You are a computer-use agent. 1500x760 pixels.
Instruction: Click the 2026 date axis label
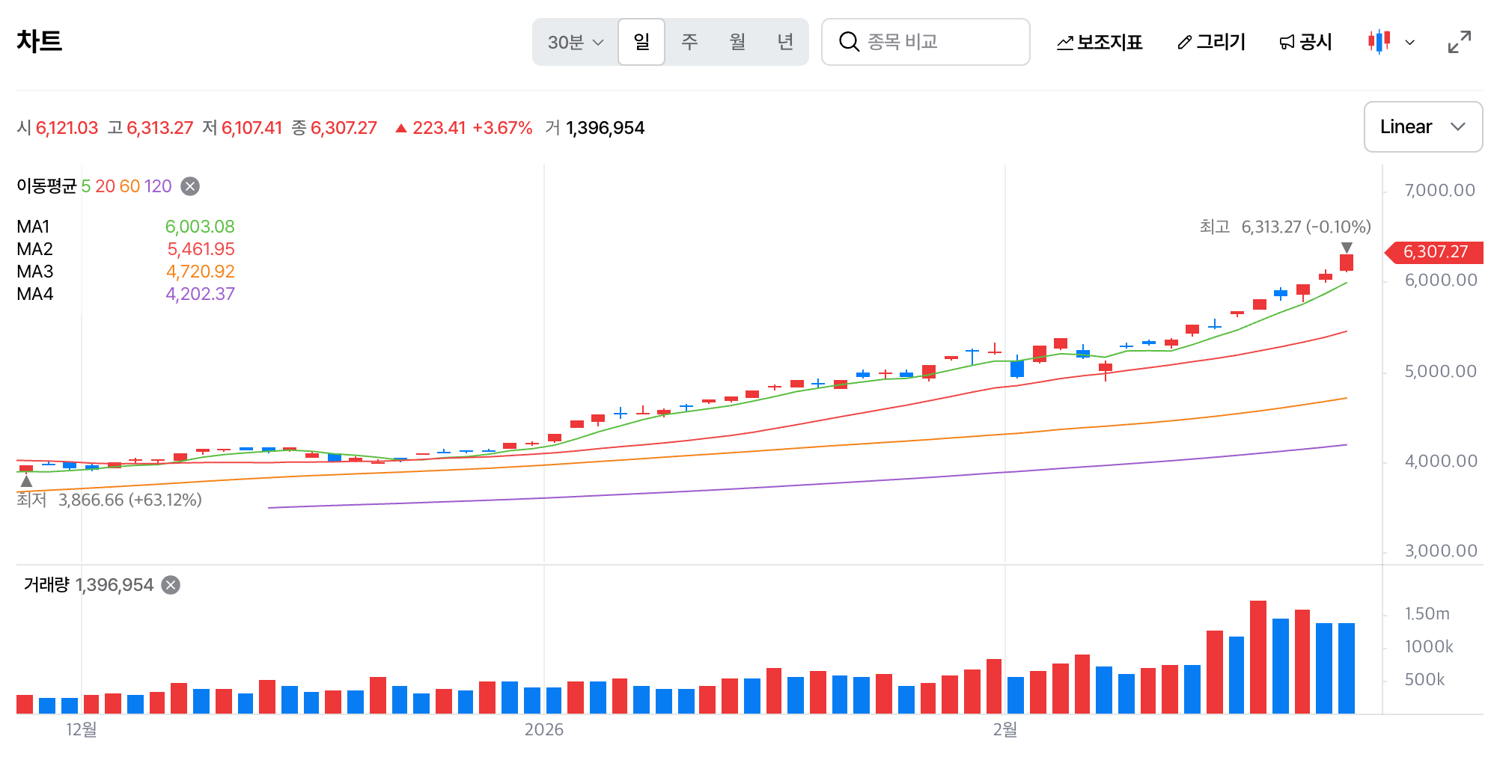coord(544,730)
